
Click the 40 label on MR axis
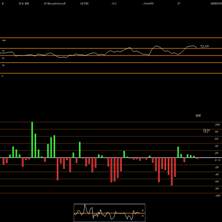(217, 146)
